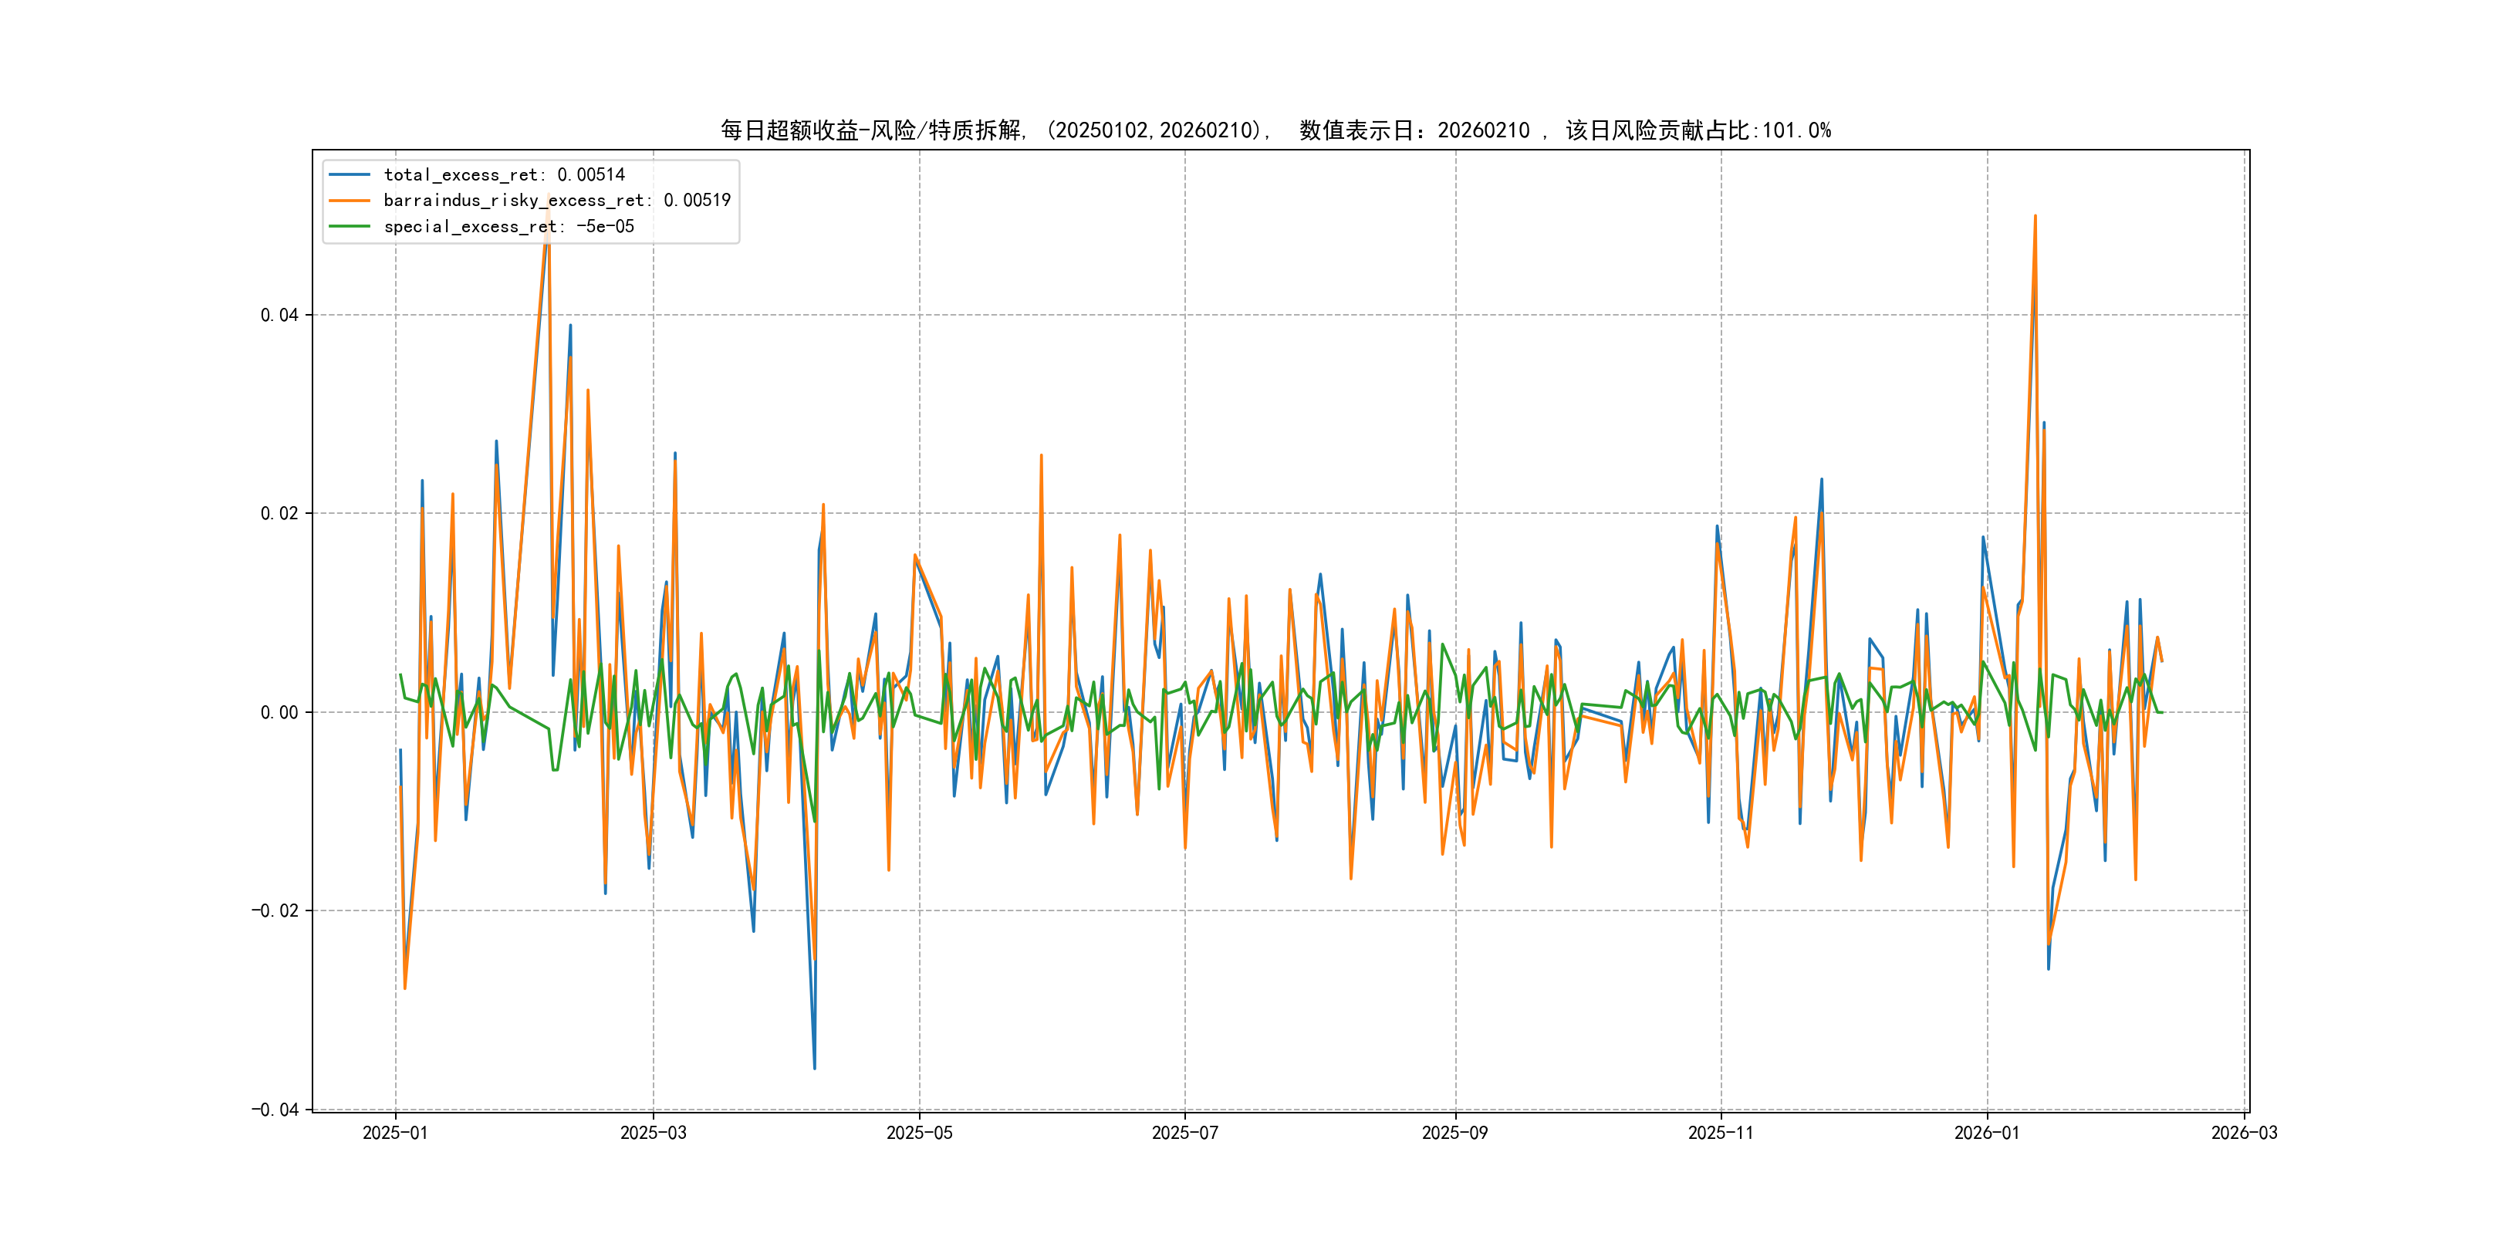
Task: Click the blue total_excess_ret legend line
Action: click(x=350, y=174)
